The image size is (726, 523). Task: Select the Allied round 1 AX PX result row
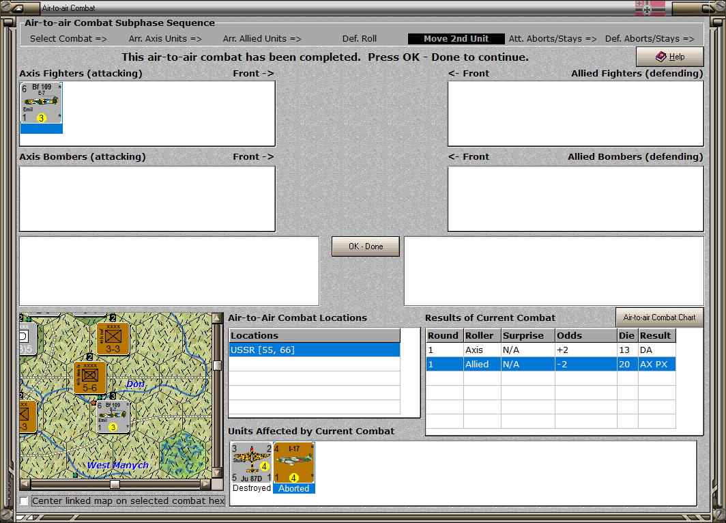pyautogui.click(x=551, y=364)
